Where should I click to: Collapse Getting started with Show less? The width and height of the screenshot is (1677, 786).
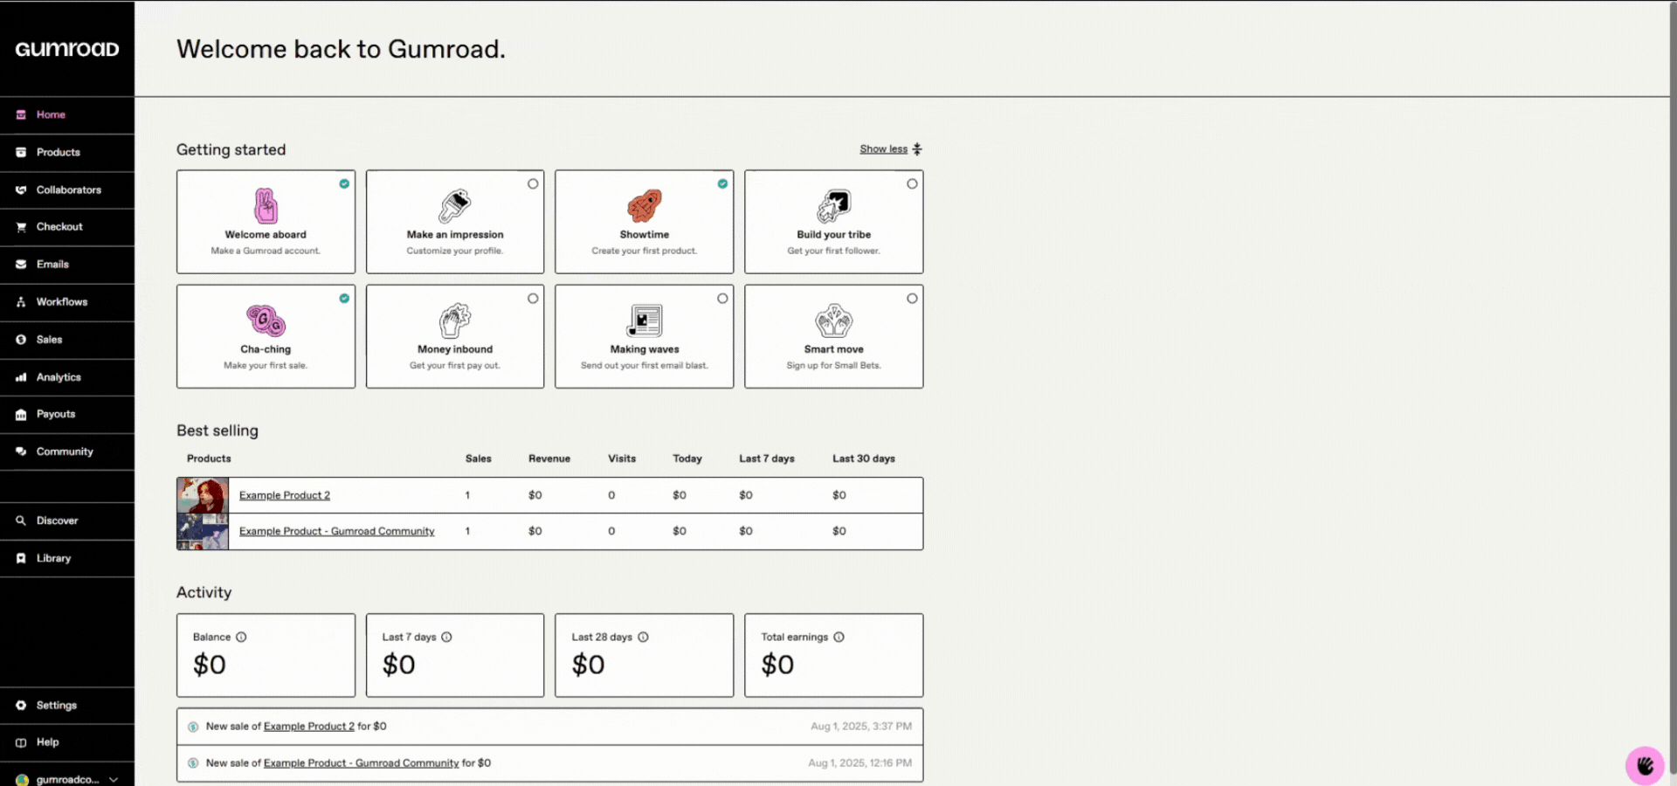[x=890, y=149]
